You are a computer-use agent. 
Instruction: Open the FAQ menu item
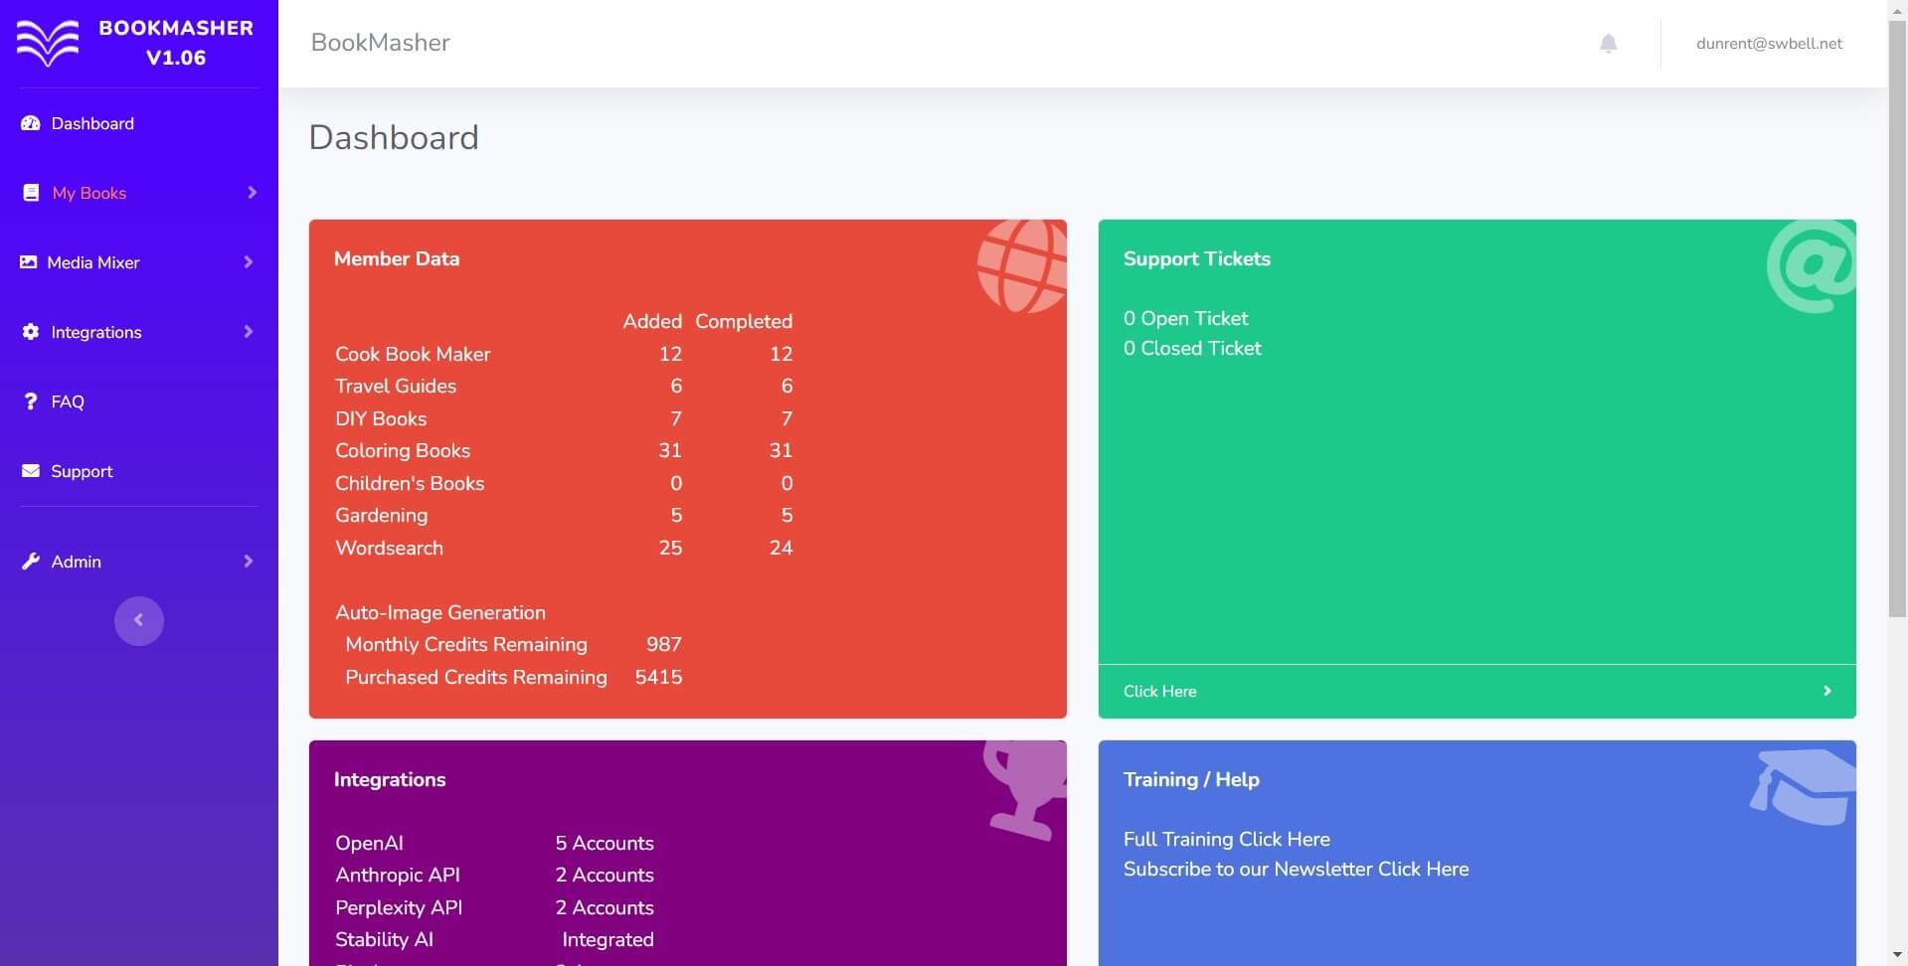[x=68, y=402]
